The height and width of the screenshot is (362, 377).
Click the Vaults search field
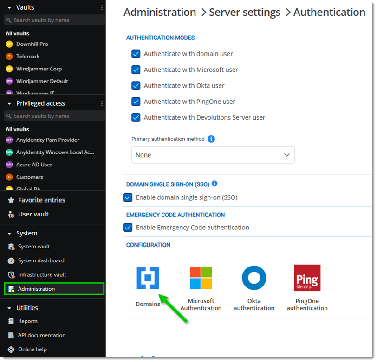(x=55, y=20)
